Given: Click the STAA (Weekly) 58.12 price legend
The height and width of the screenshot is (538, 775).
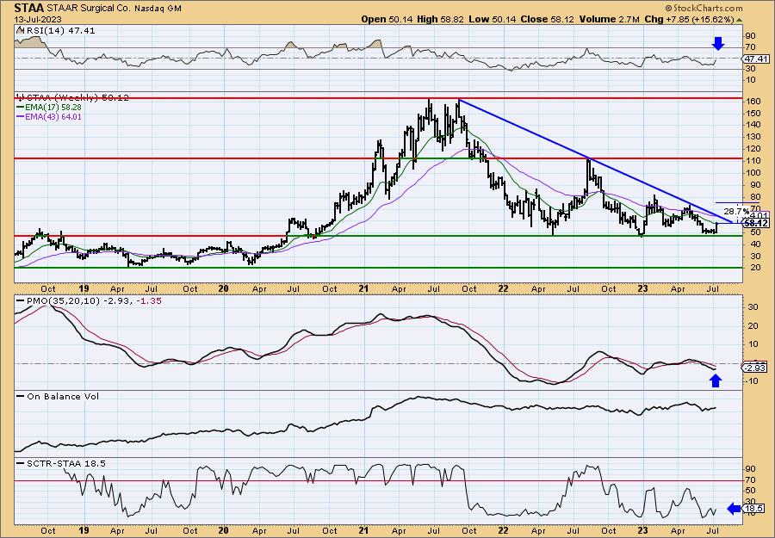Looking at the screenshot, I should click(76, 98).
